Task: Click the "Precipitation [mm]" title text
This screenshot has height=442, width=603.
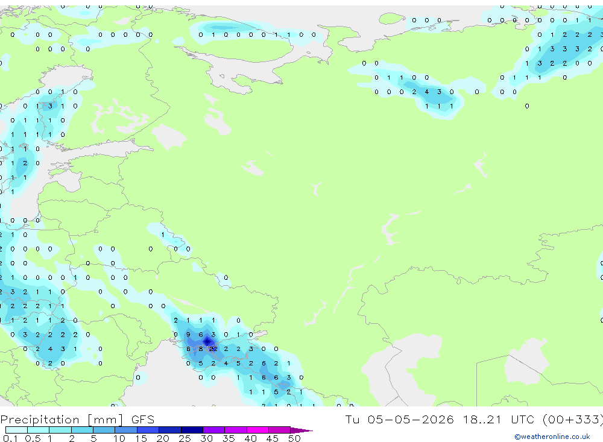Action: click(62, 420)
